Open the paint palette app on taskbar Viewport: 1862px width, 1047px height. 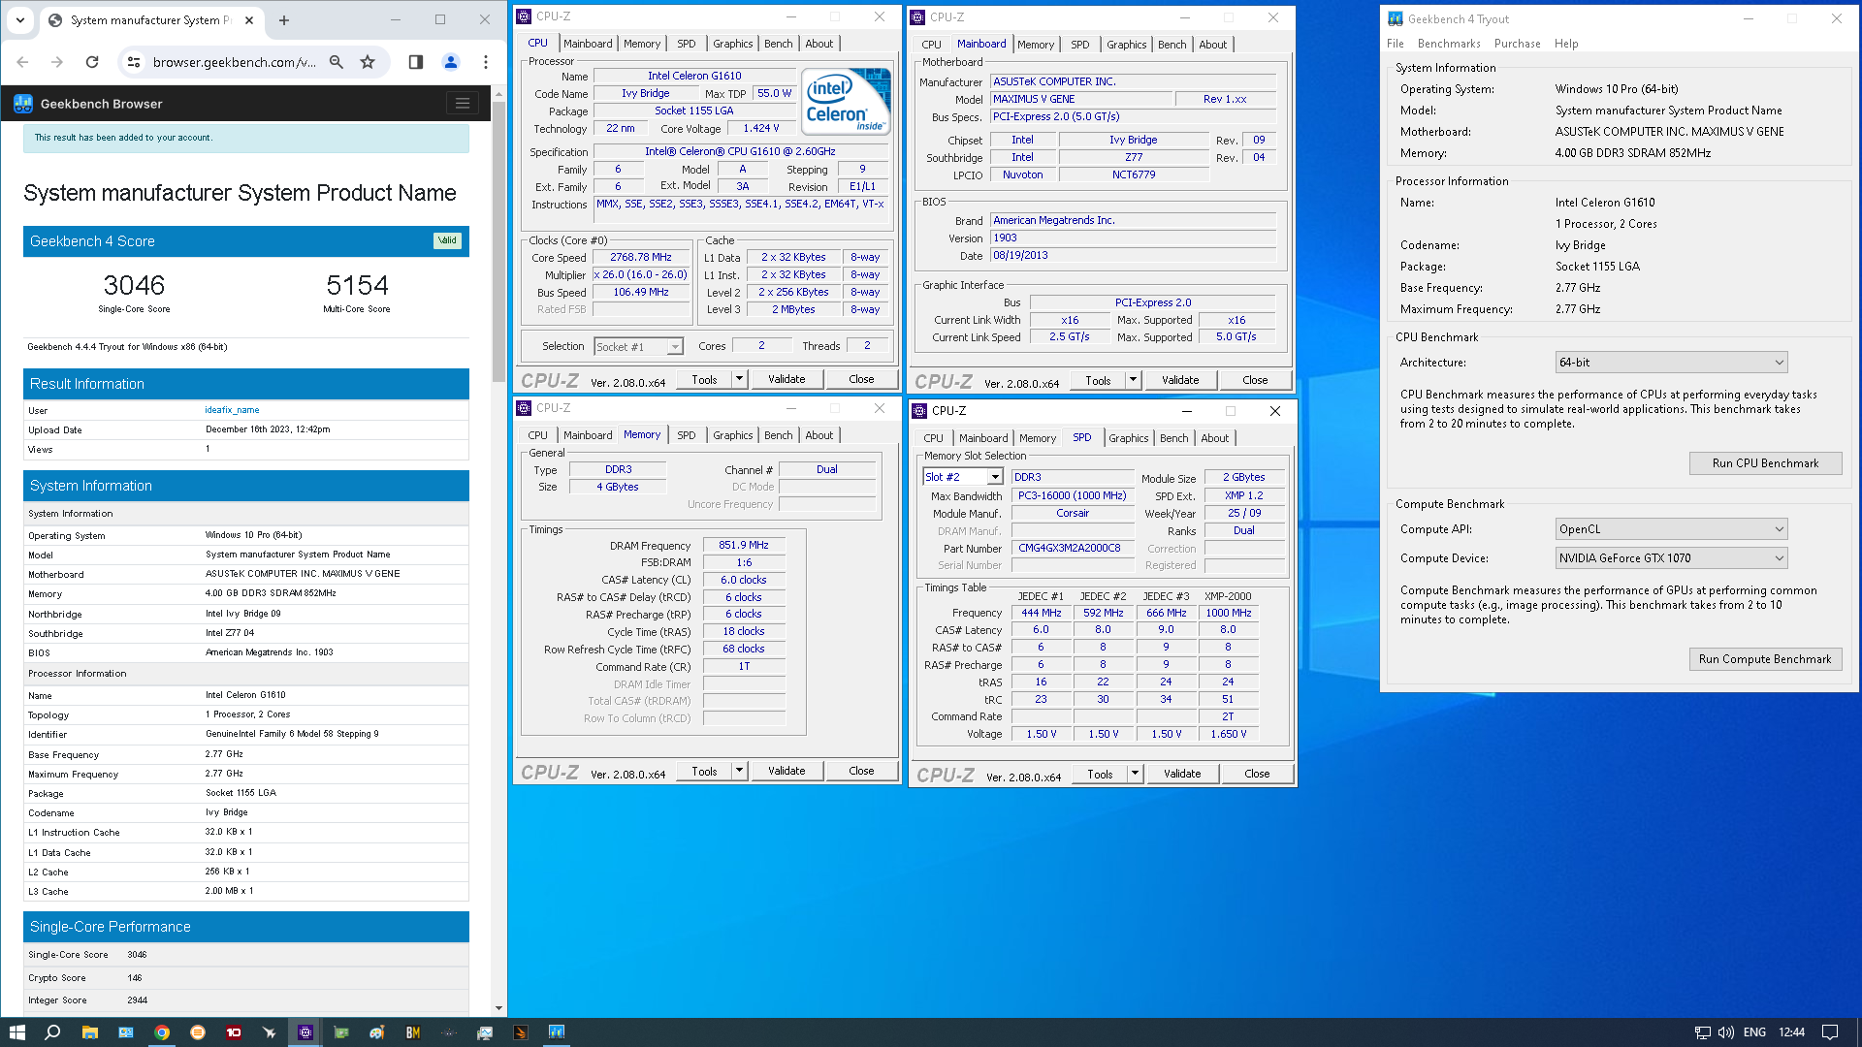pyautogui.click(x=377, y=1032)
